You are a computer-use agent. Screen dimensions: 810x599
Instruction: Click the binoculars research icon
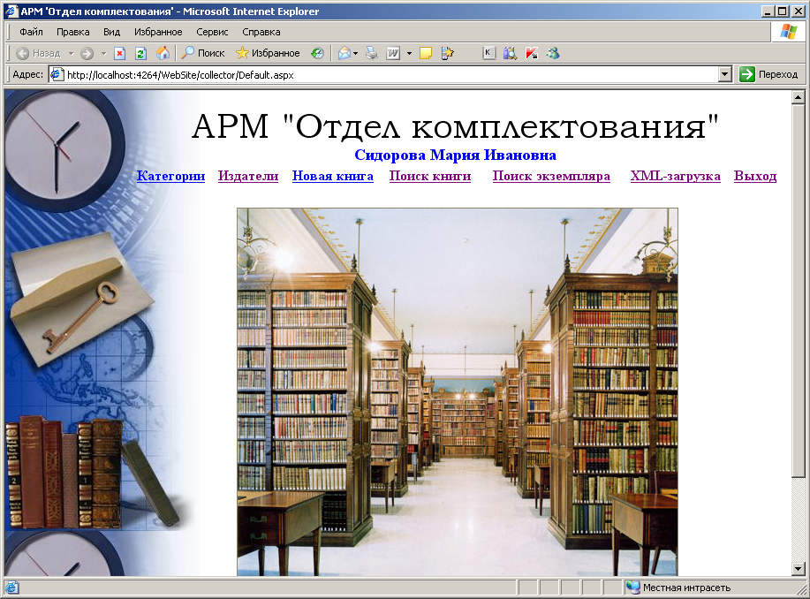pyautogui.click(x=510, y=53)
